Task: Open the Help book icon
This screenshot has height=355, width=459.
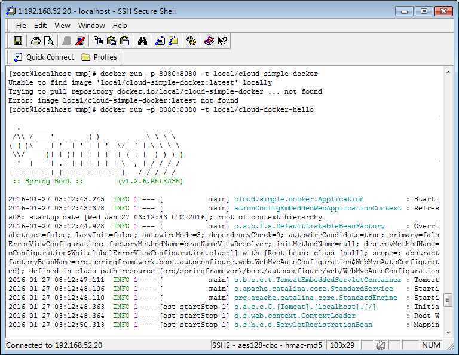Action: pyautogui.click(x=209, y=41)
